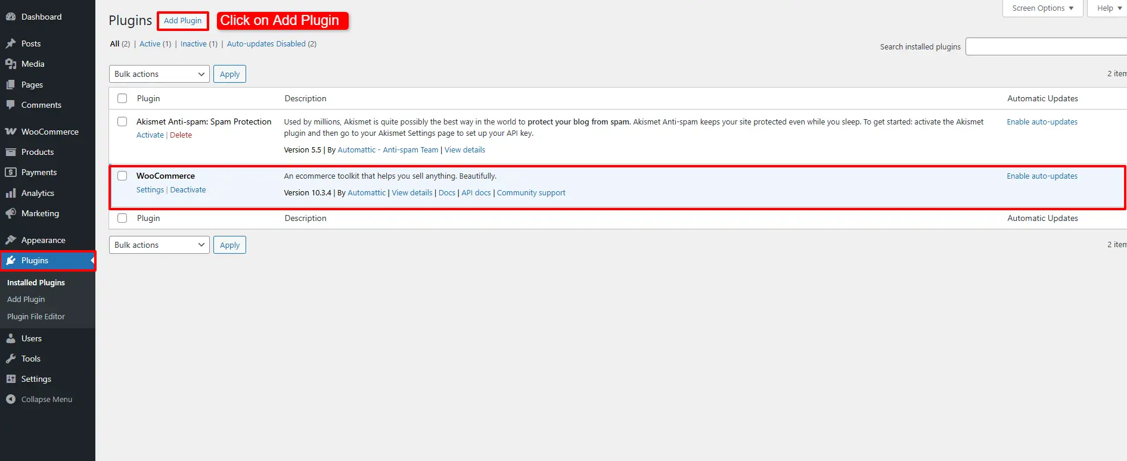Screen dimensions: 1127x461
Task: Filter plugins by the Inactive tab
Action: [193, 44]
